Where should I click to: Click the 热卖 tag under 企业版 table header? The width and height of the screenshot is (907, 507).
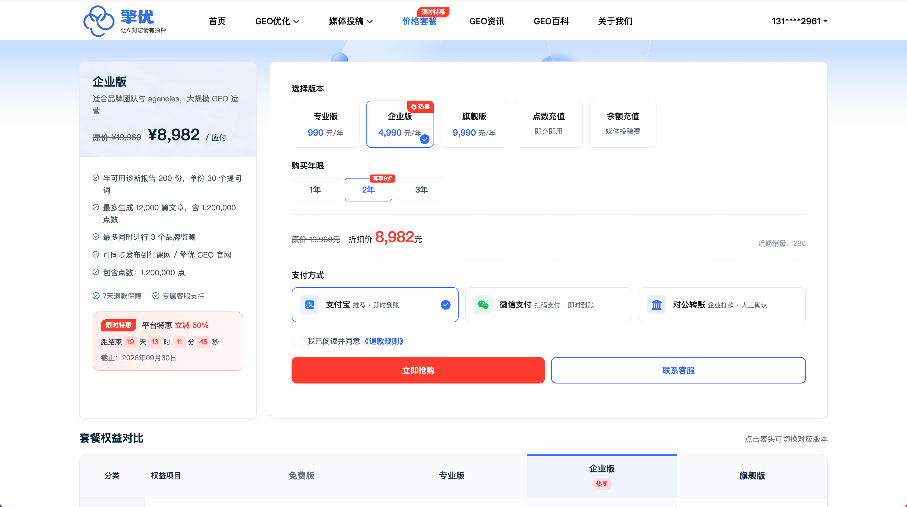pos(602,484)
